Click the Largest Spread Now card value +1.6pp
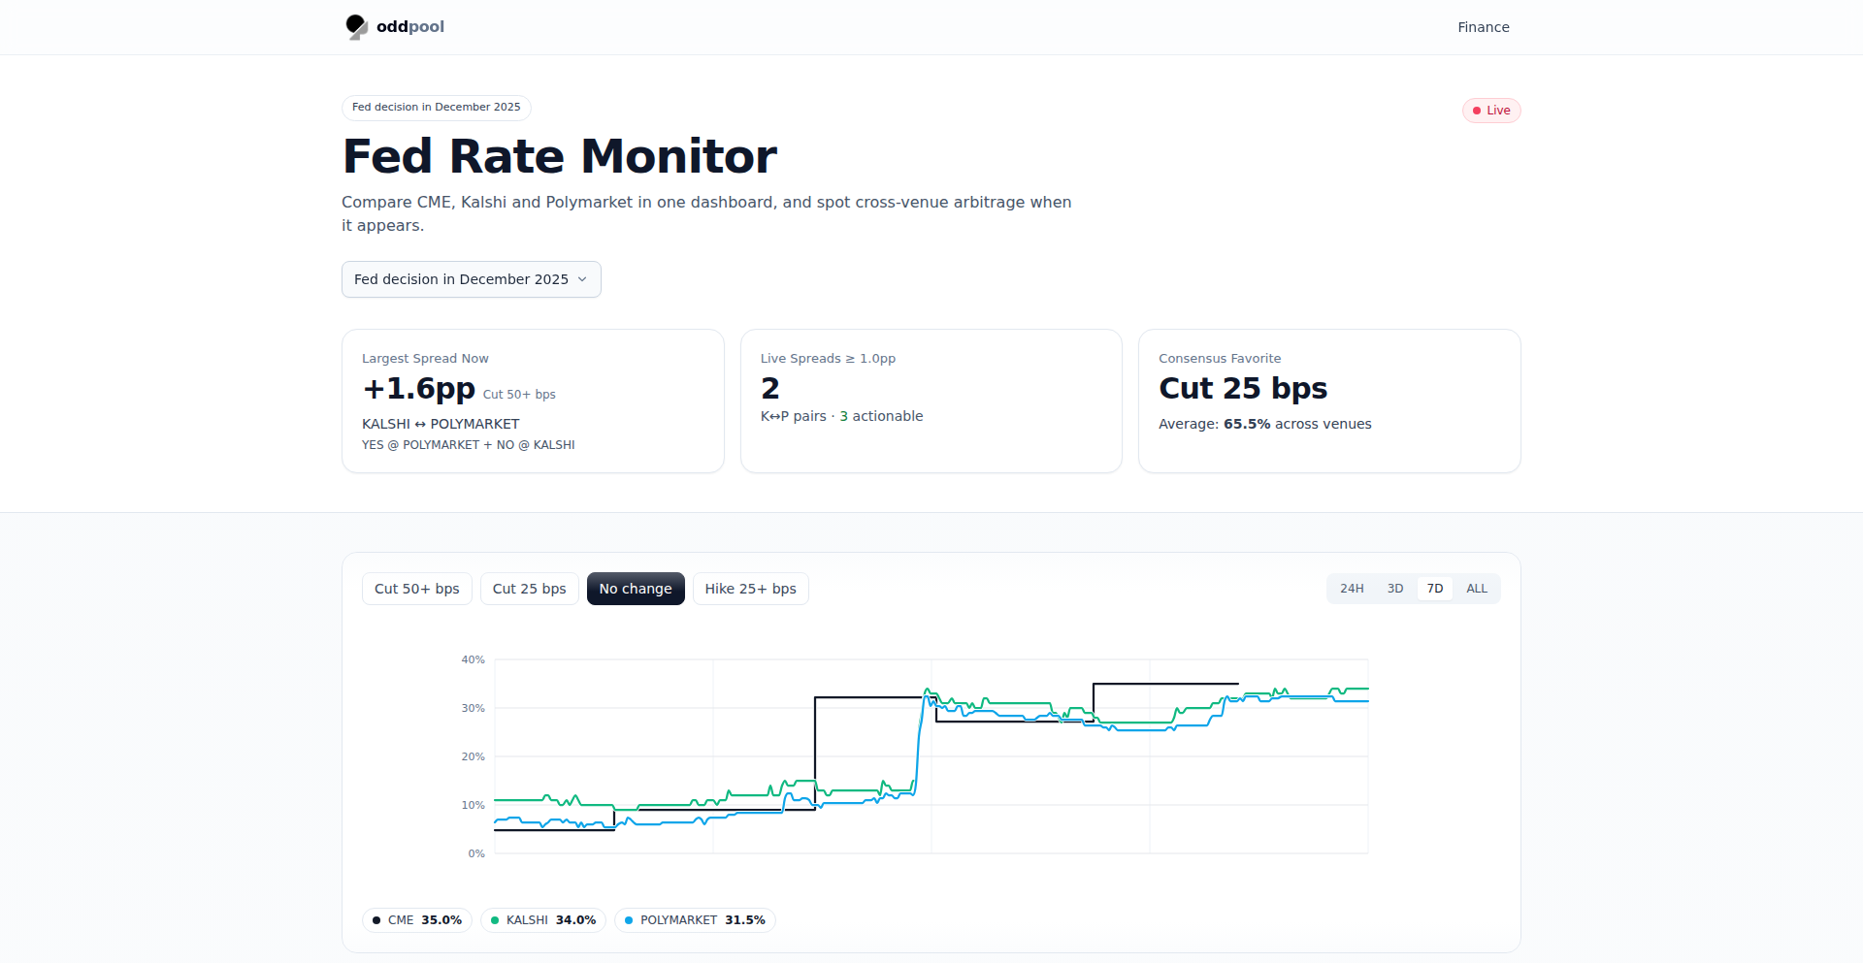Image resolution: width=1863 pixels, height=963 pixels. [x=418, y=388]
